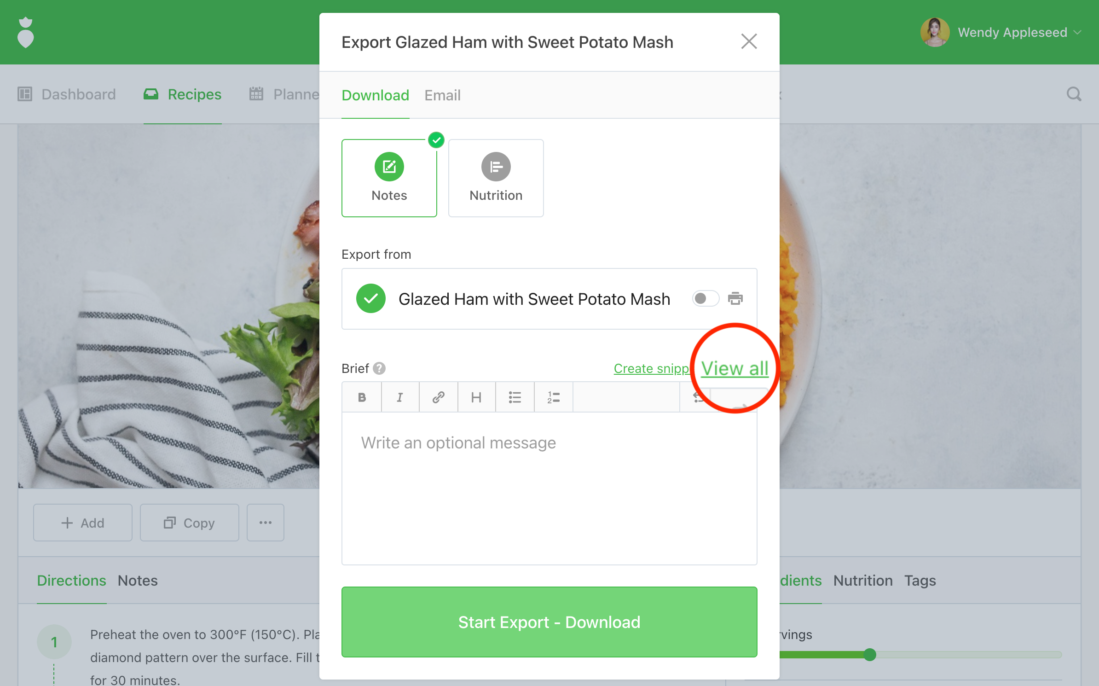
Task: Apply italic formatting in Brief editor
Action: click(400, 397)
